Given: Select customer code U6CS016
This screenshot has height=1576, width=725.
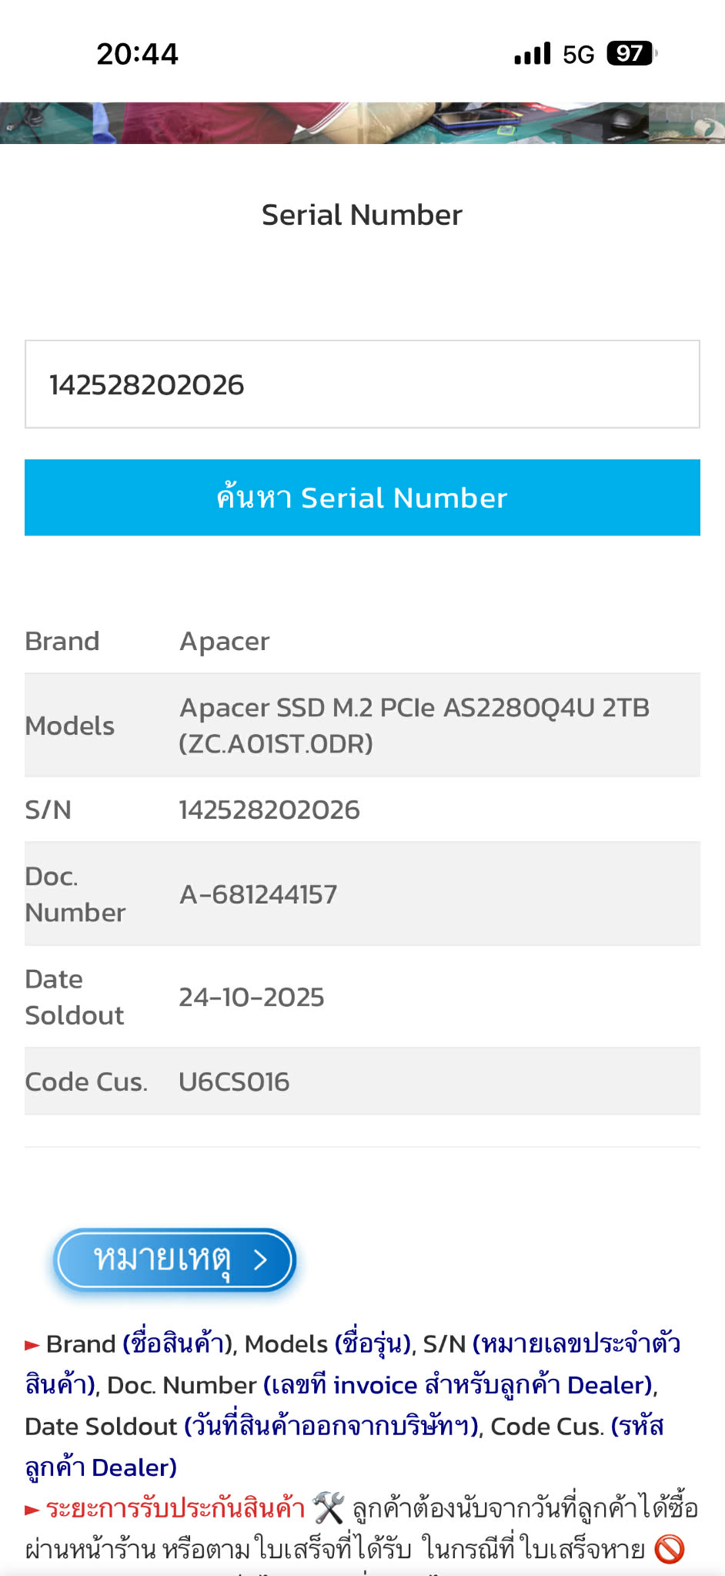Looking at the screenshot, I should coord(234,1081).
